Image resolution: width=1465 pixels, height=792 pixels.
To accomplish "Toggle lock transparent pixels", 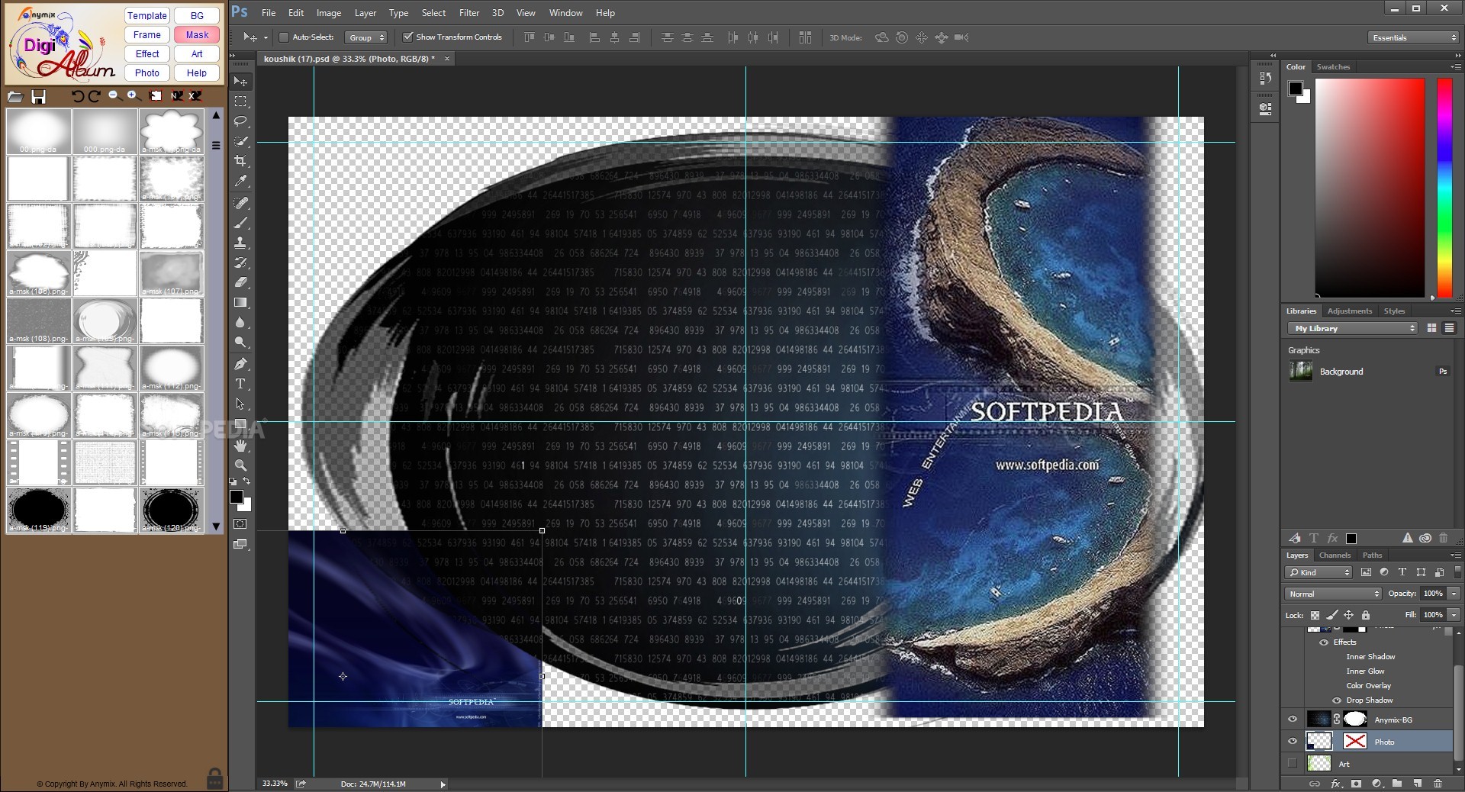I will pos(1315,615).
